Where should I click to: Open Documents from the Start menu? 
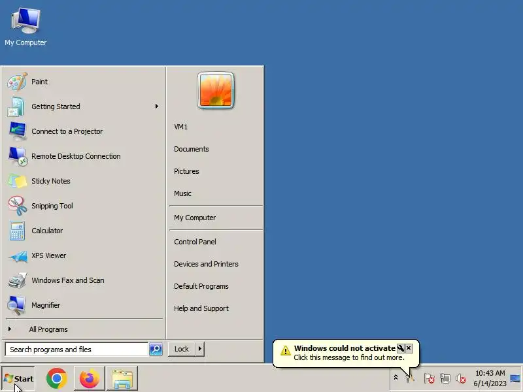tap(192, 149)
